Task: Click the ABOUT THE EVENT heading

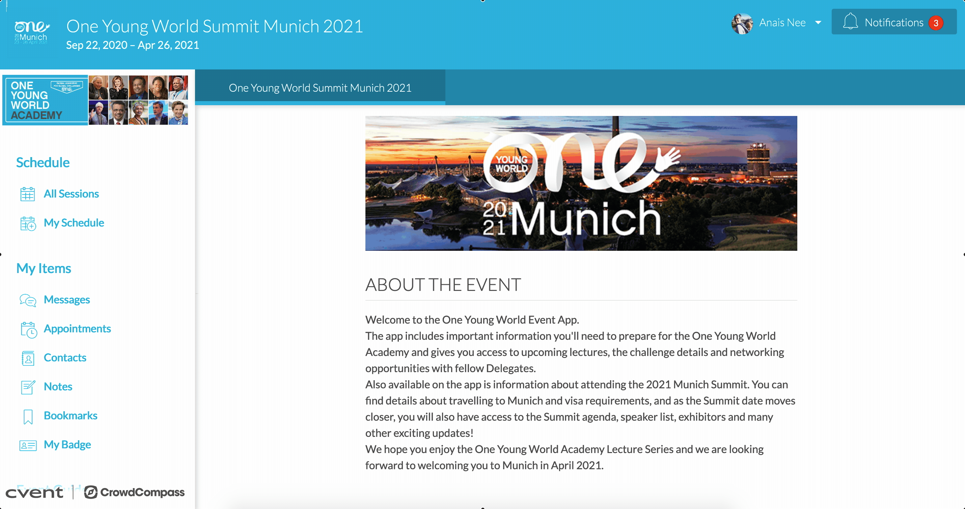Action: 443,285
